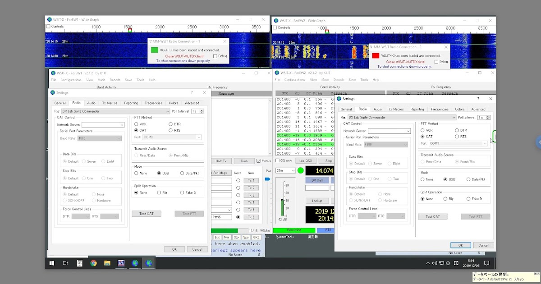Switch to the second WSJT-X globe taskbar icon

point(149,263)
